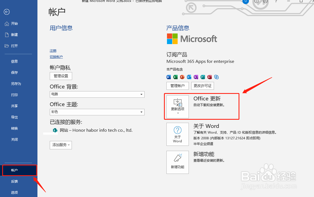This screenshot has height=197, width=314.
Task: Click the Microsoft 365 Apps for enterprise text
Action: pos(200,61)
